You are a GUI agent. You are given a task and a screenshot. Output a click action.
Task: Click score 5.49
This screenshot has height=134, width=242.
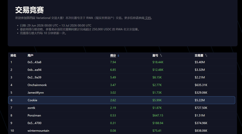(113, 77)
